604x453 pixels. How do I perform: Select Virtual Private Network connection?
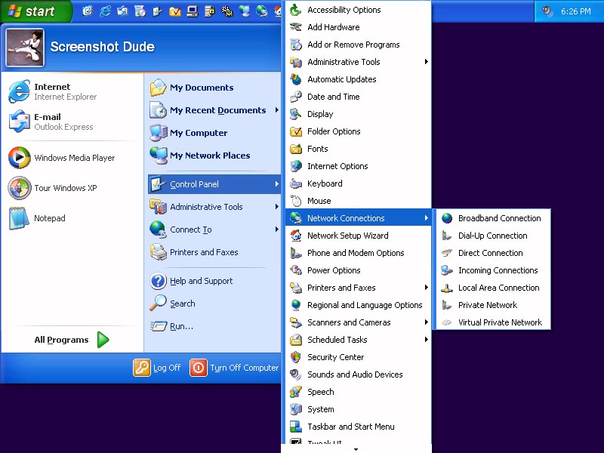pos(499,322)
